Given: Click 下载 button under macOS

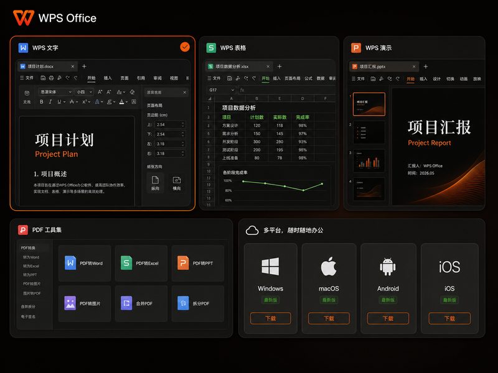Looking at the screenshot, I should pyautogui.click(x=329, y=318).
